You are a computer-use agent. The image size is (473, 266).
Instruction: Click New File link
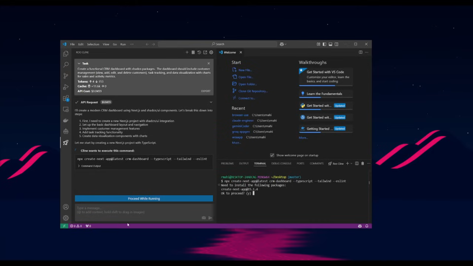coord(245,70)
